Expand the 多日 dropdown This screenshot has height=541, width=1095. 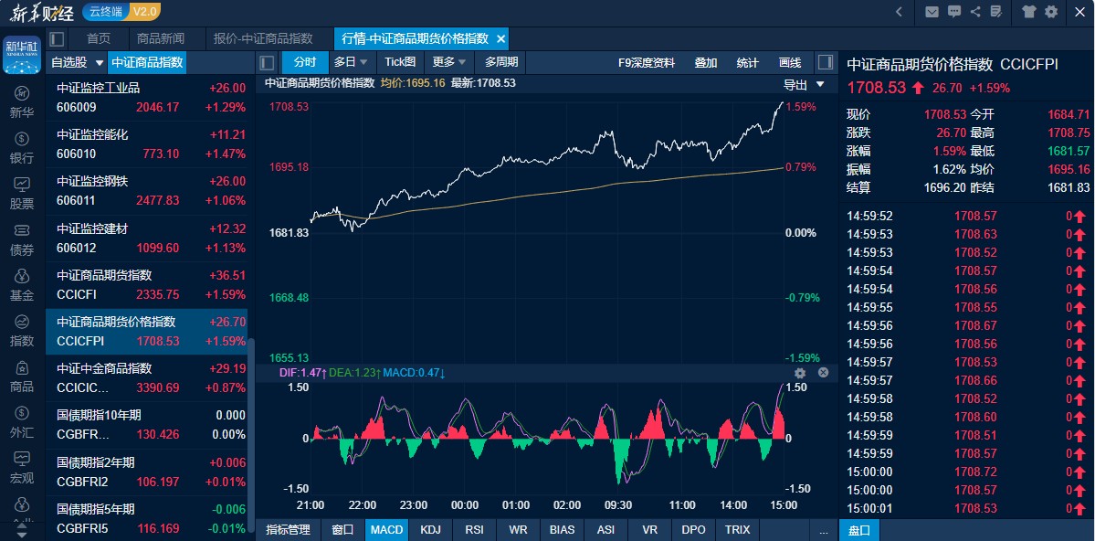coord(363,62)
